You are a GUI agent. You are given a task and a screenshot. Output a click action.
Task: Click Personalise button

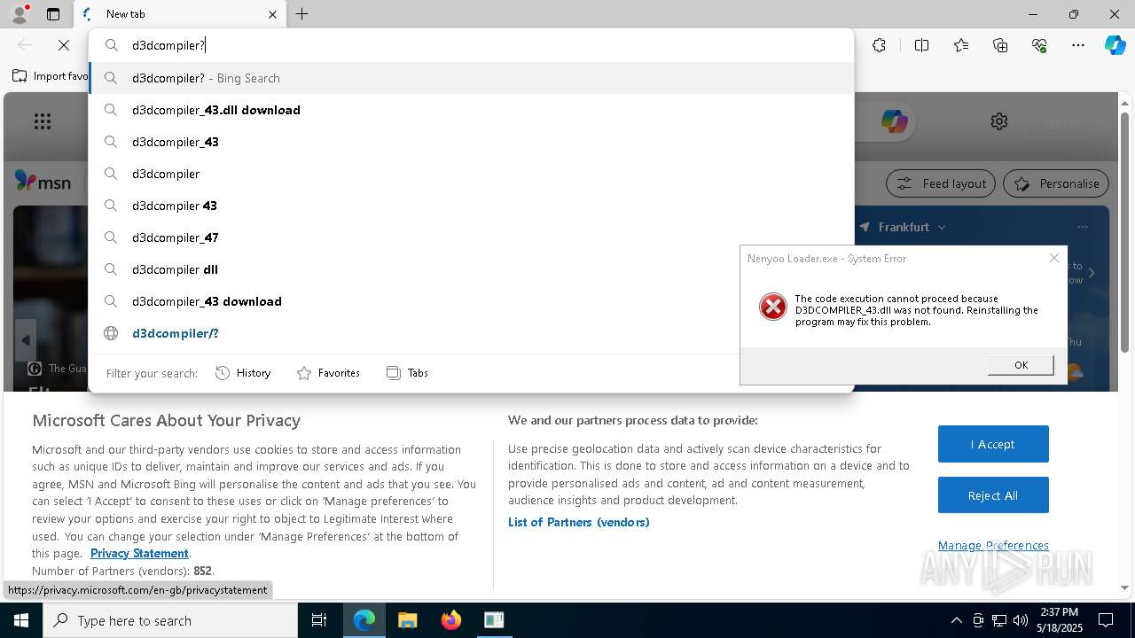(x=1056, y=183)
